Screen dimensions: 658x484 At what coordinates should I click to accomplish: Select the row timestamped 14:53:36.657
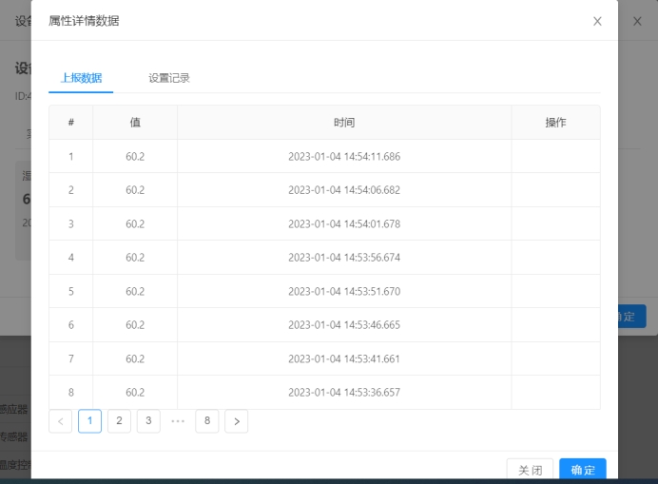click(344, 393)
